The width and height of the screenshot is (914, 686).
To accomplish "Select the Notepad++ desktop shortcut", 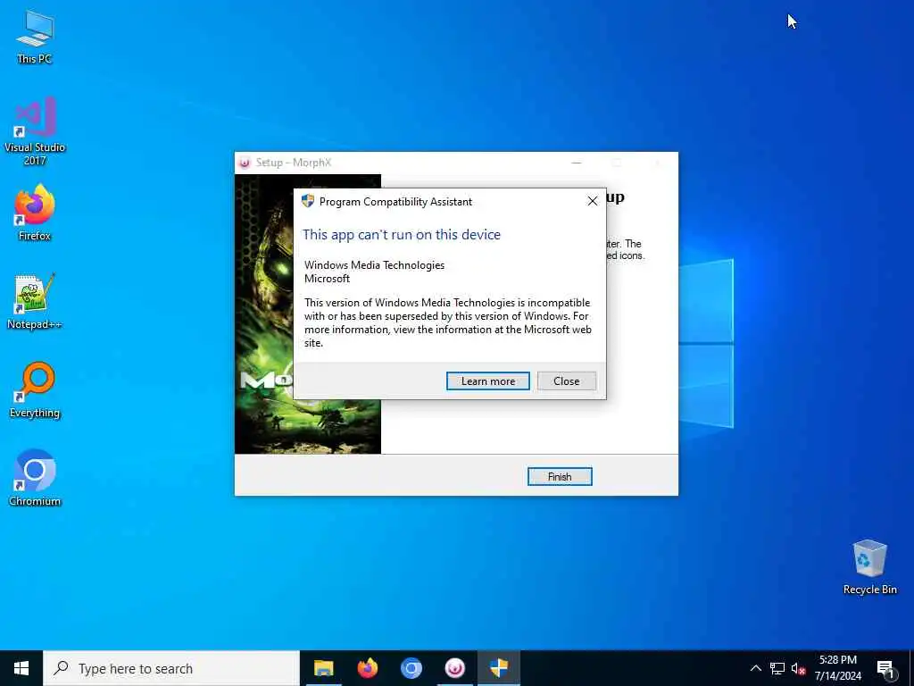I will tap(35, 302).
